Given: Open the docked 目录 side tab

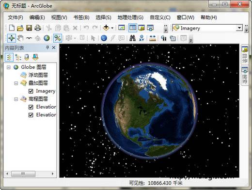Looking at the screenshot, I should (x=245, y=55).
